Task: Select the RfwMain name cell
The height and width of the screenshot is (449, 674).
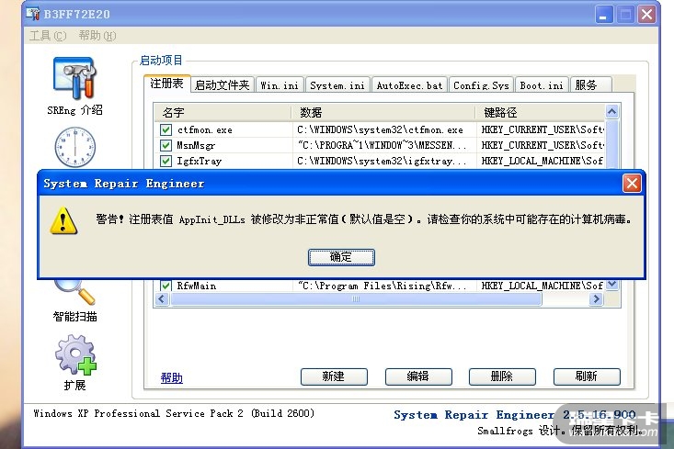Action: 197,286
